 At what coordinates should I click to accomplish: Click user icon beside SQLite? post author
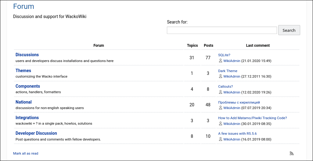click(x=221, y=61)
